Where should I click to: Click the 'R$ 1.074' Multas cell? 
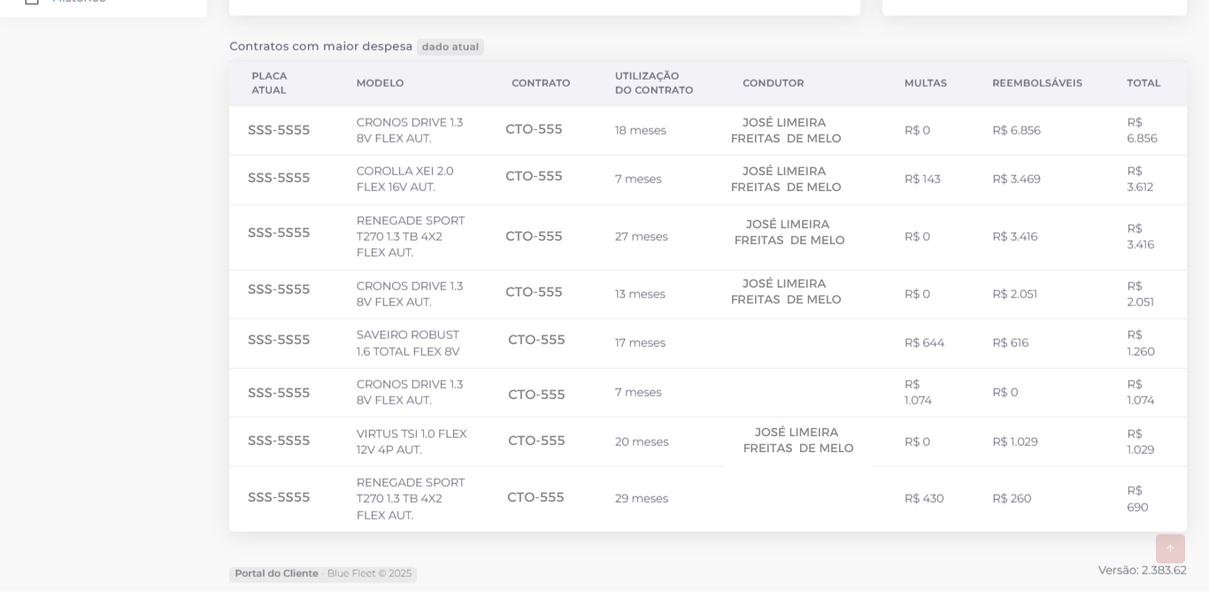tap(919, 392)
